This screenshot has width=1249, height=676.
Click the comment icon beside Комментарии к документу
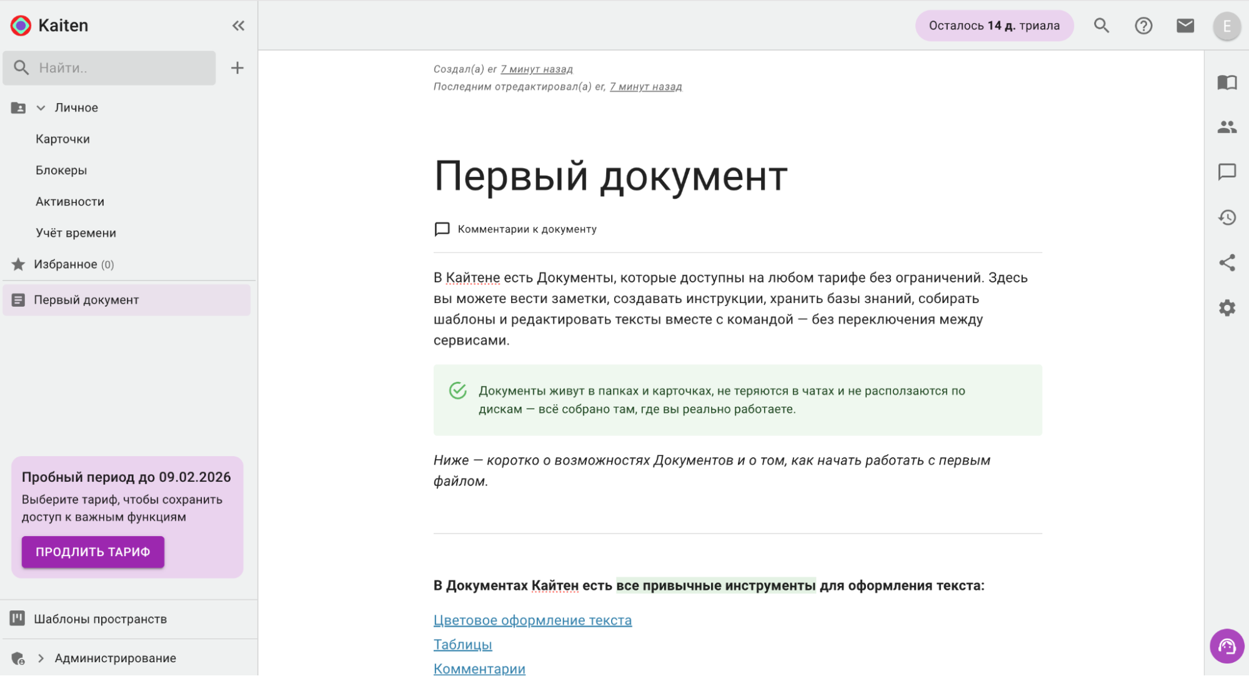point(442,229)
